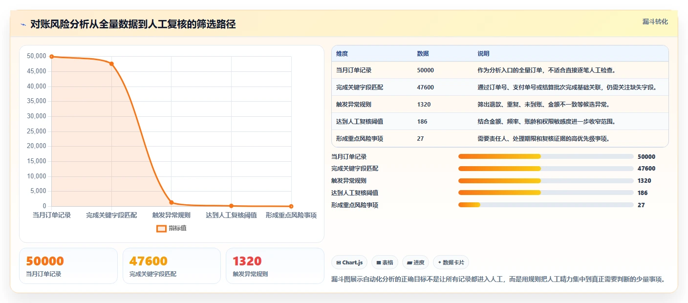
Task: Click the 10,000 y-axis label
Action: 36,176
